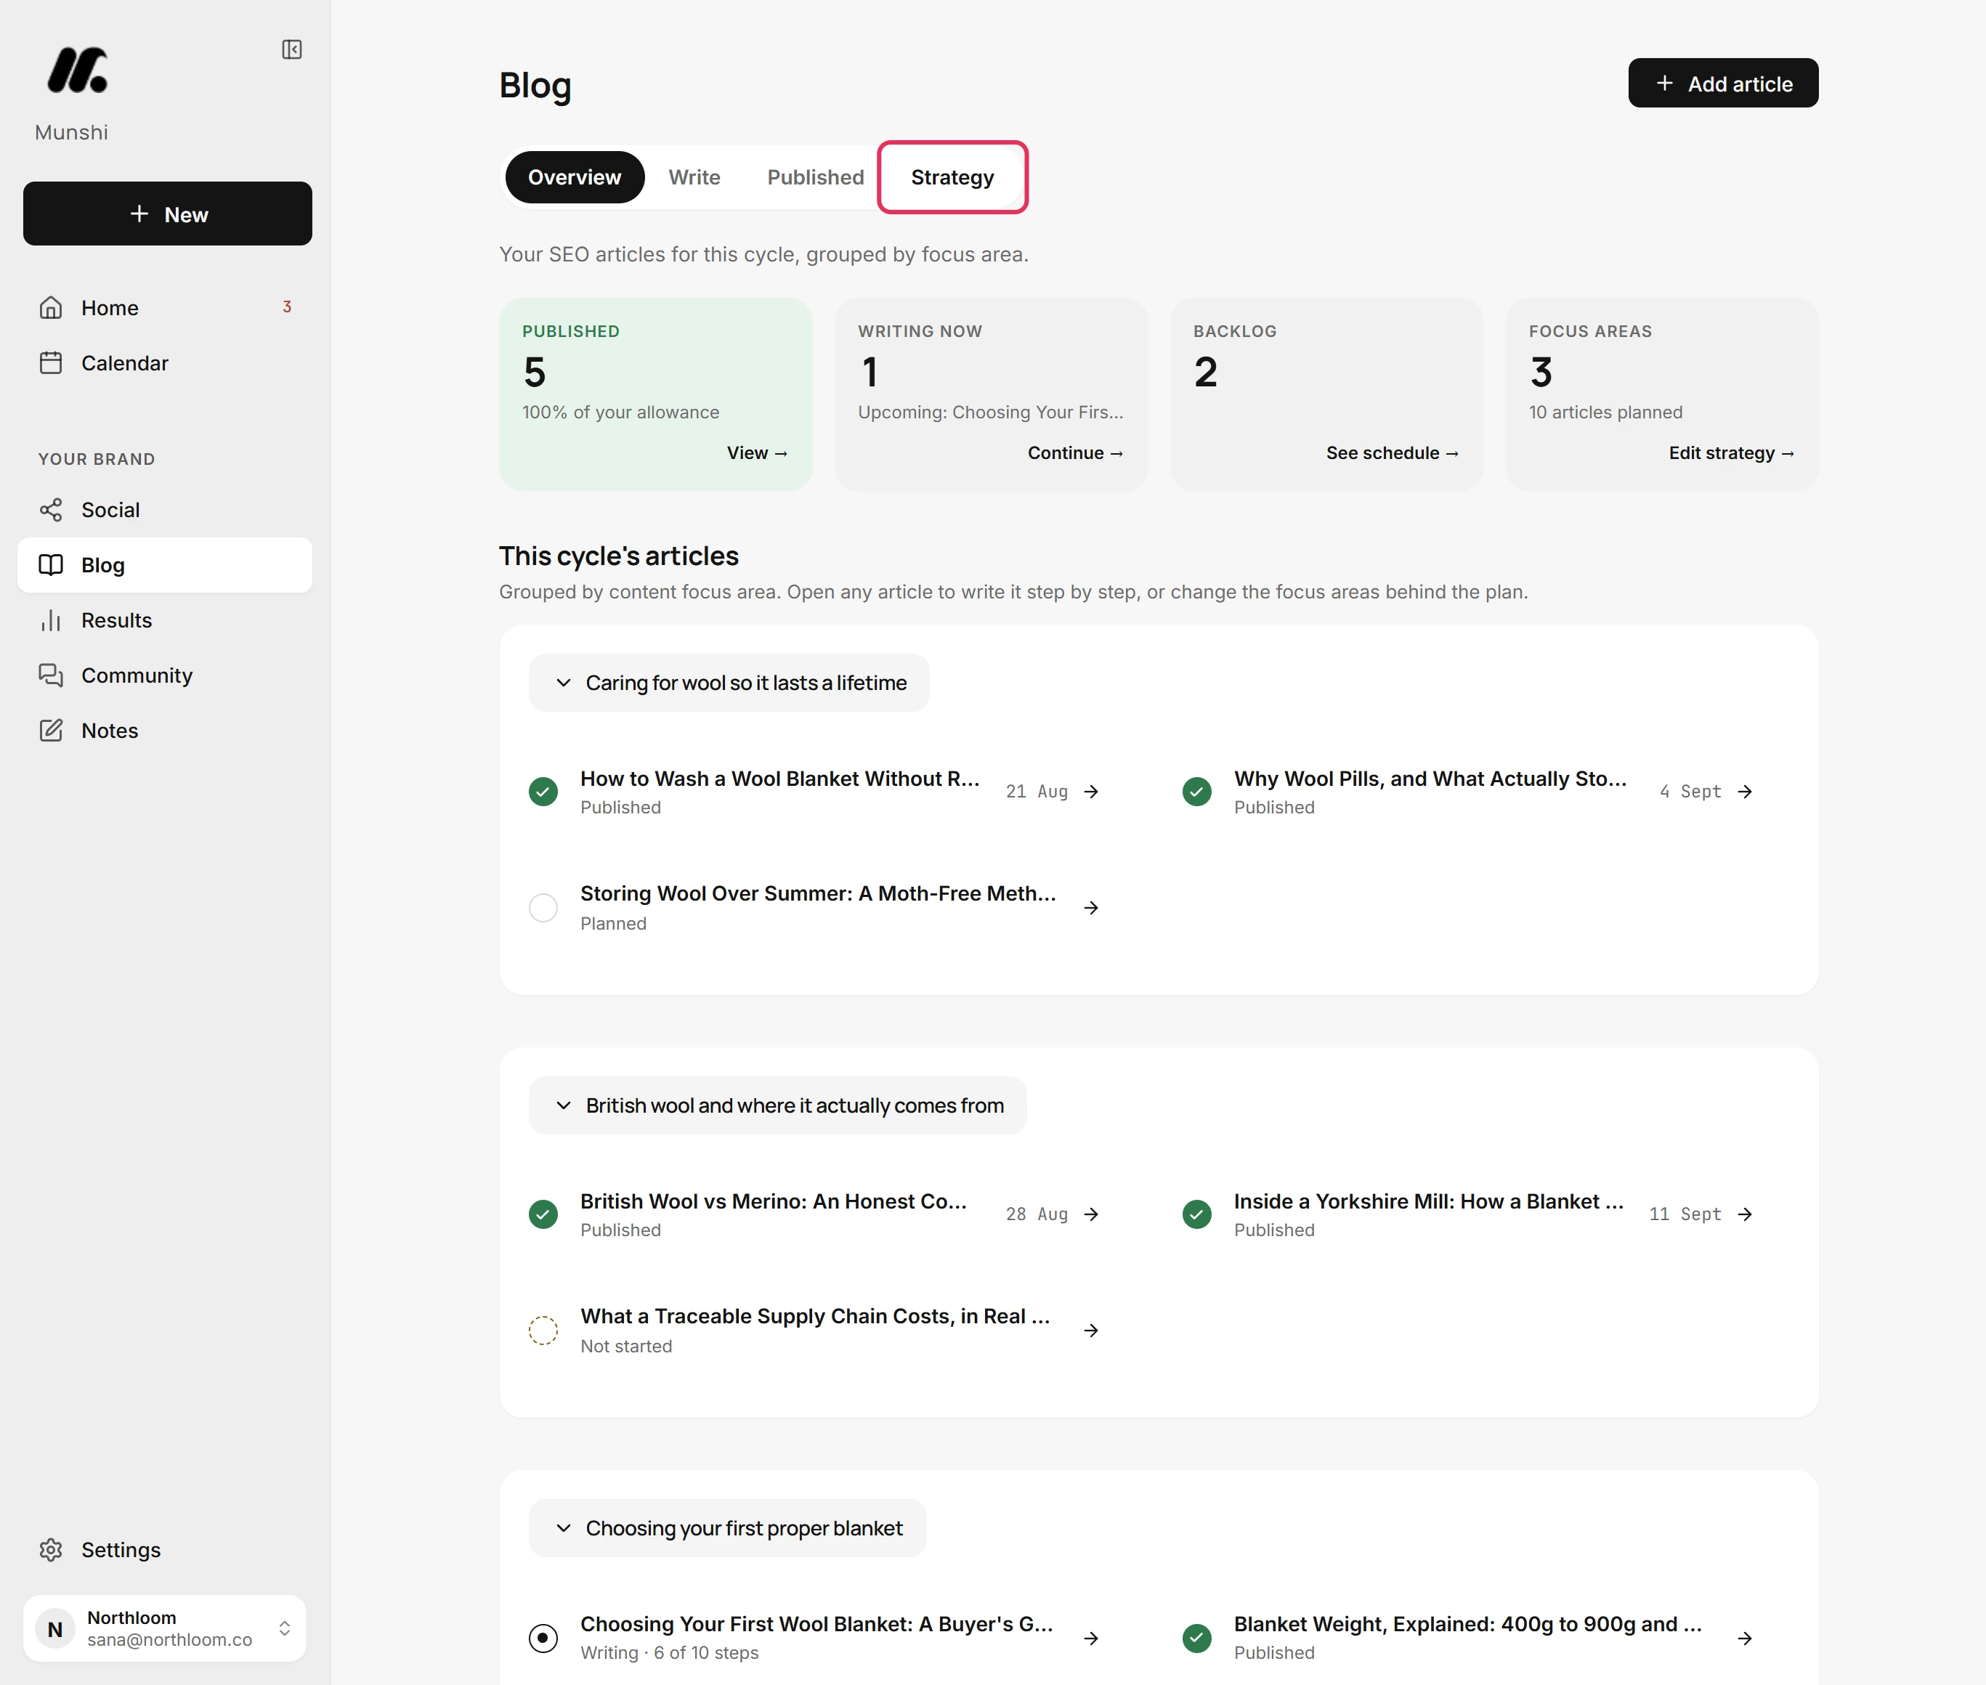Click the Home notification badge 3
Viewport: 1986px width, 1685px height.
pyautogui.click(x=287, y=306)
